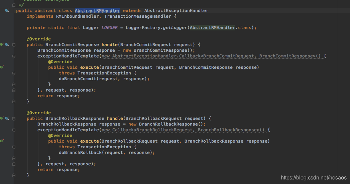The height and width of the screenshot is (184, 350).
Task: Click overridden-by gutter icon on BranchRollbackResponse handle line
Action: click(7, 118)
